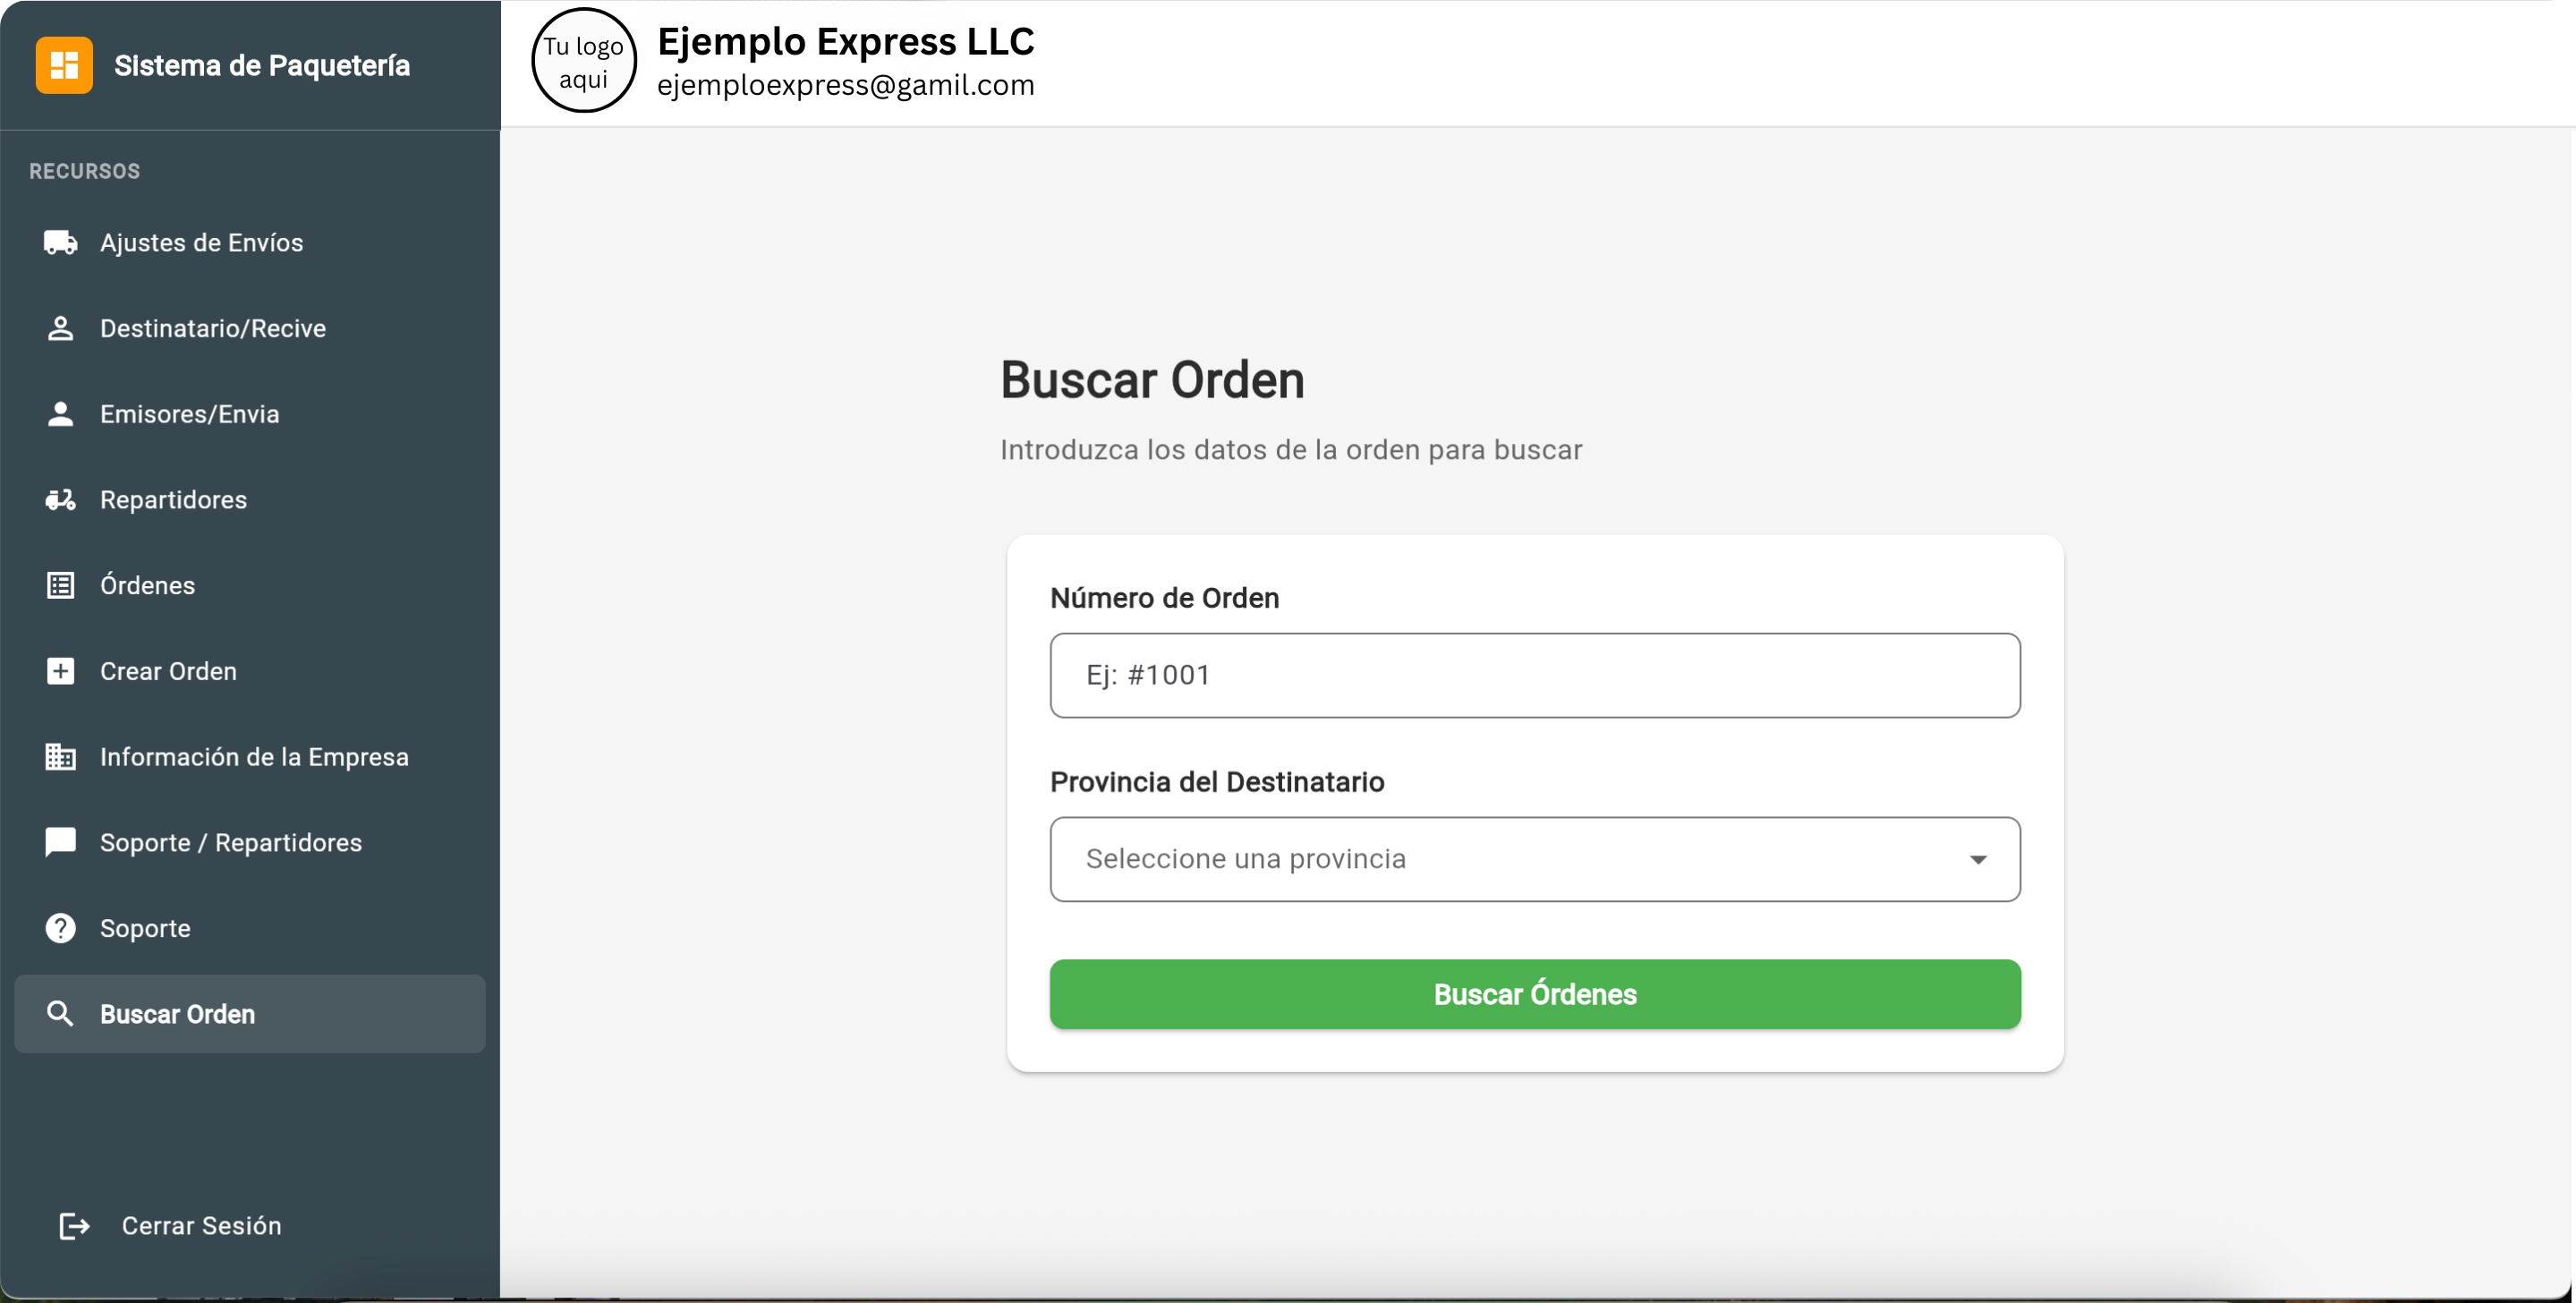Click the Buscar Orden magnifier icon
This screenshot has height=1303, width=2576.
point(60,1013)
